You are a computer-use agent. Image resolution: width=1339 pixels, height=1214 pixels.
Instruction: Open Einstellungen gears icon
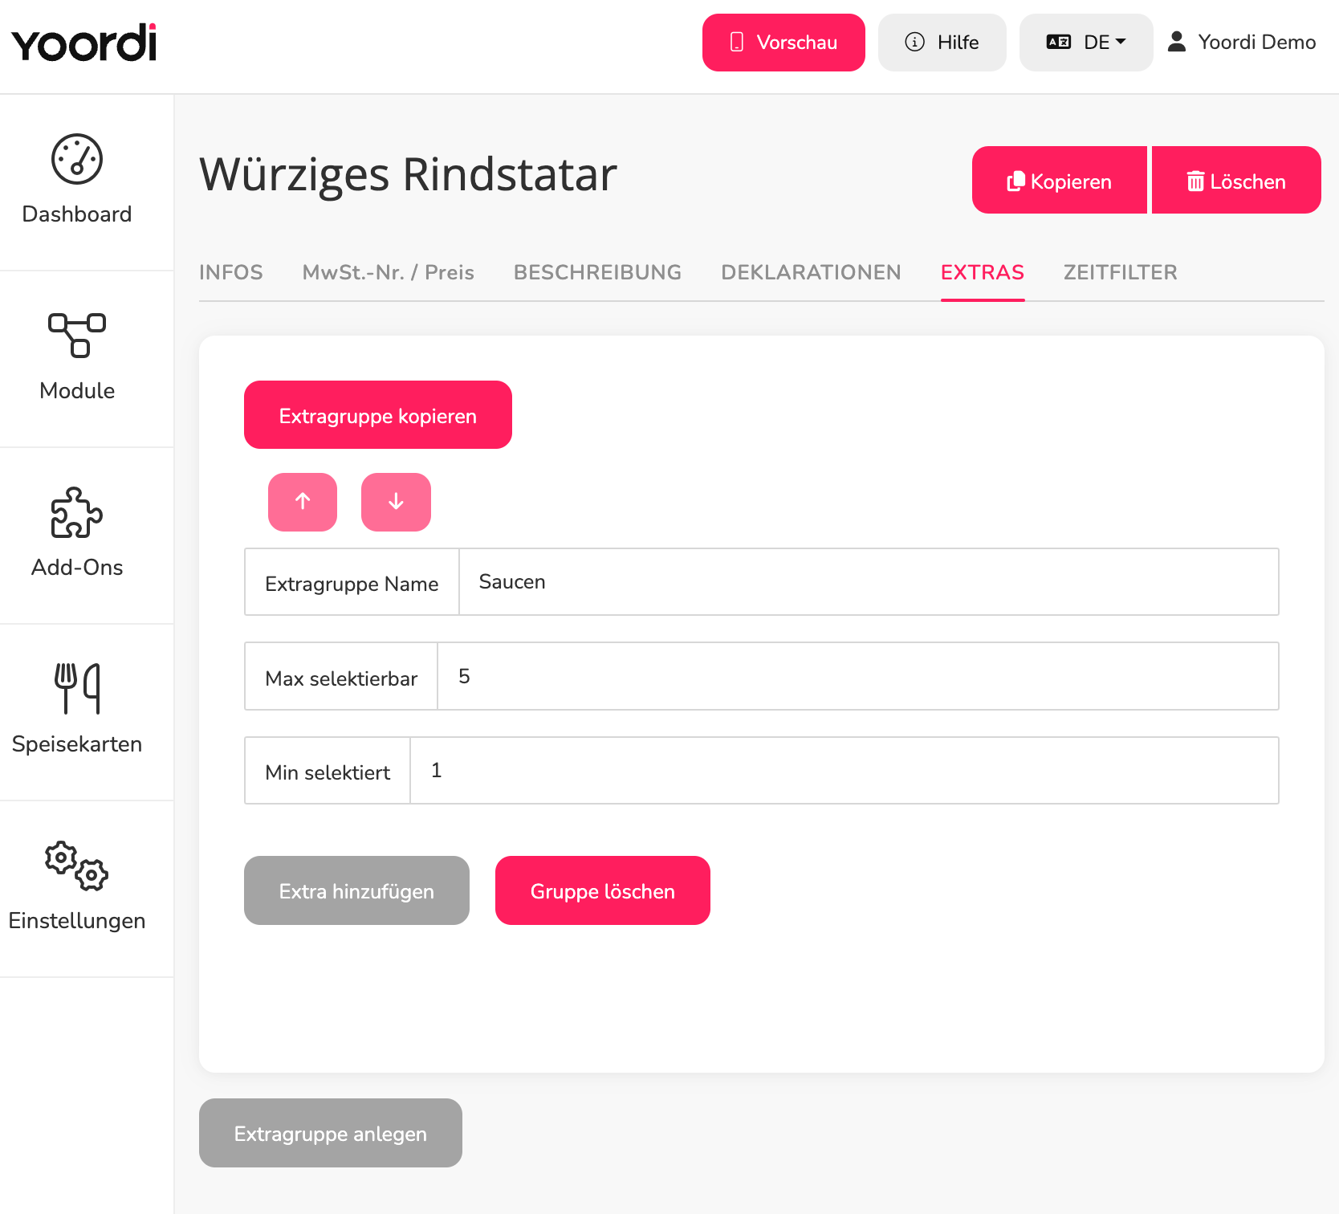pos(77,866)
